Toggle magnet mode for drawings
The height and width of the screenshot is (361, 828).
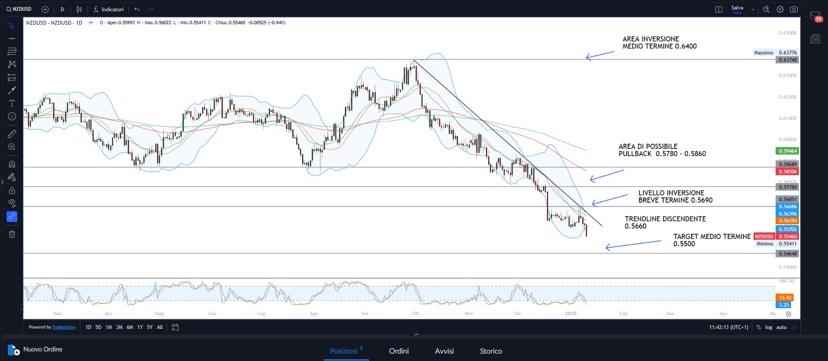(12, 164)
